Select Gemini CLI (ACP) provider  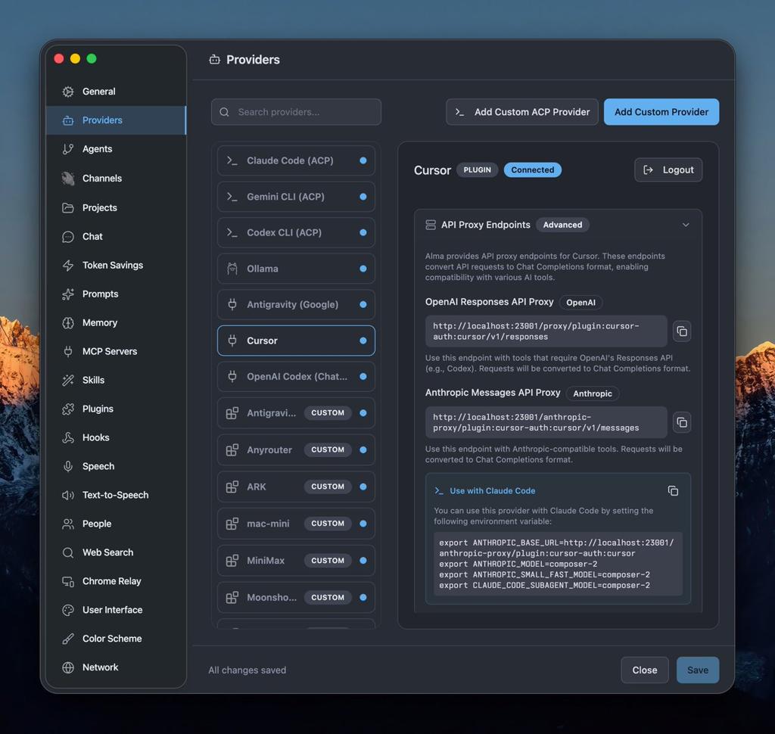click(x=296, y=197)
